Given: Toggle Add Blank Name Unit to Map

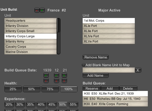Looking at the screenshot, I should 83,65.
